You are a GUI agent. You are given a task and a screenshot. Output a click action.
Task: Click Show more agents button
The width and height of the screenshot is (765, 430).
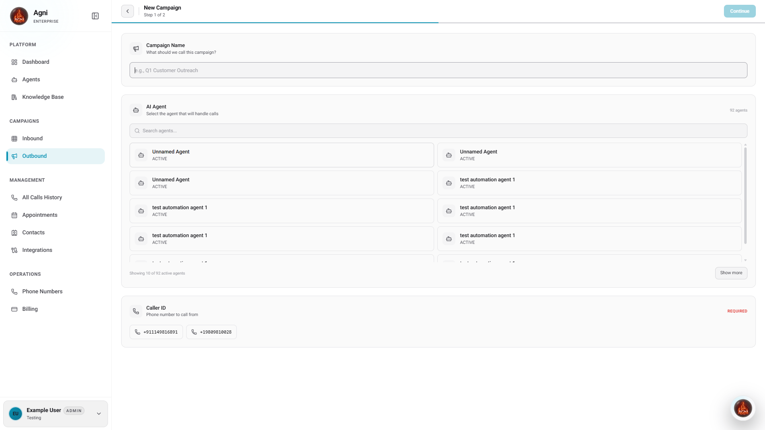731,273
